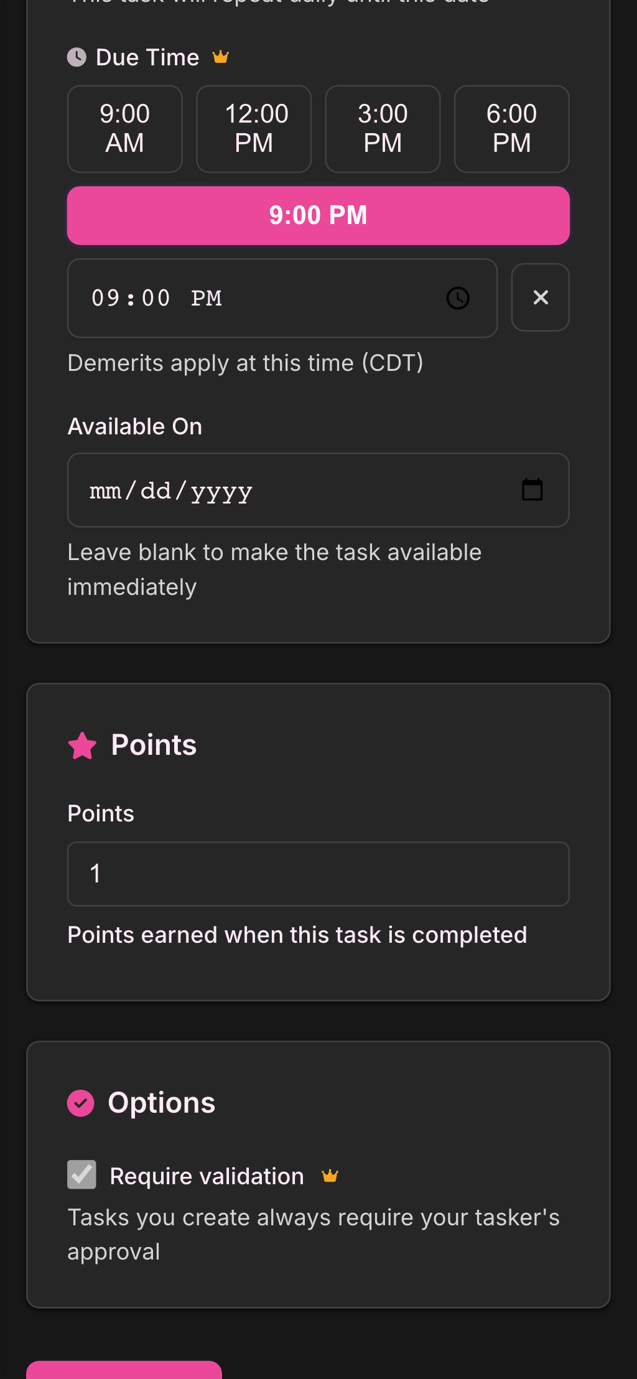Toggle the Require validation checkbox

pos(81,1175)
